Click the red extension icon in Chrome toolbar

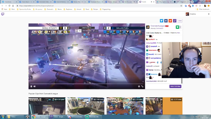pos(189,6)
